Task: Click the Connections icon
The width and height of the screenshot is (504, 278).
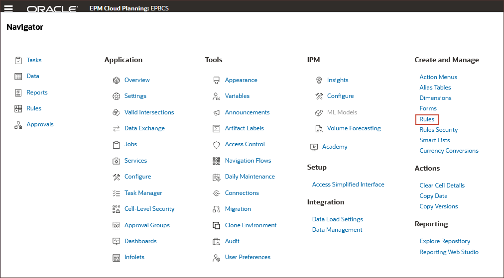Action: 217,193
